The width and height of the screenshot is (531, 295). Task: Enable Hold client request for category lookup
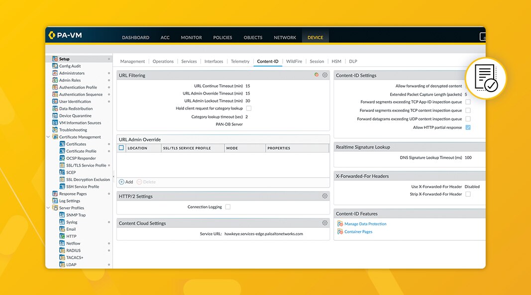249,108
